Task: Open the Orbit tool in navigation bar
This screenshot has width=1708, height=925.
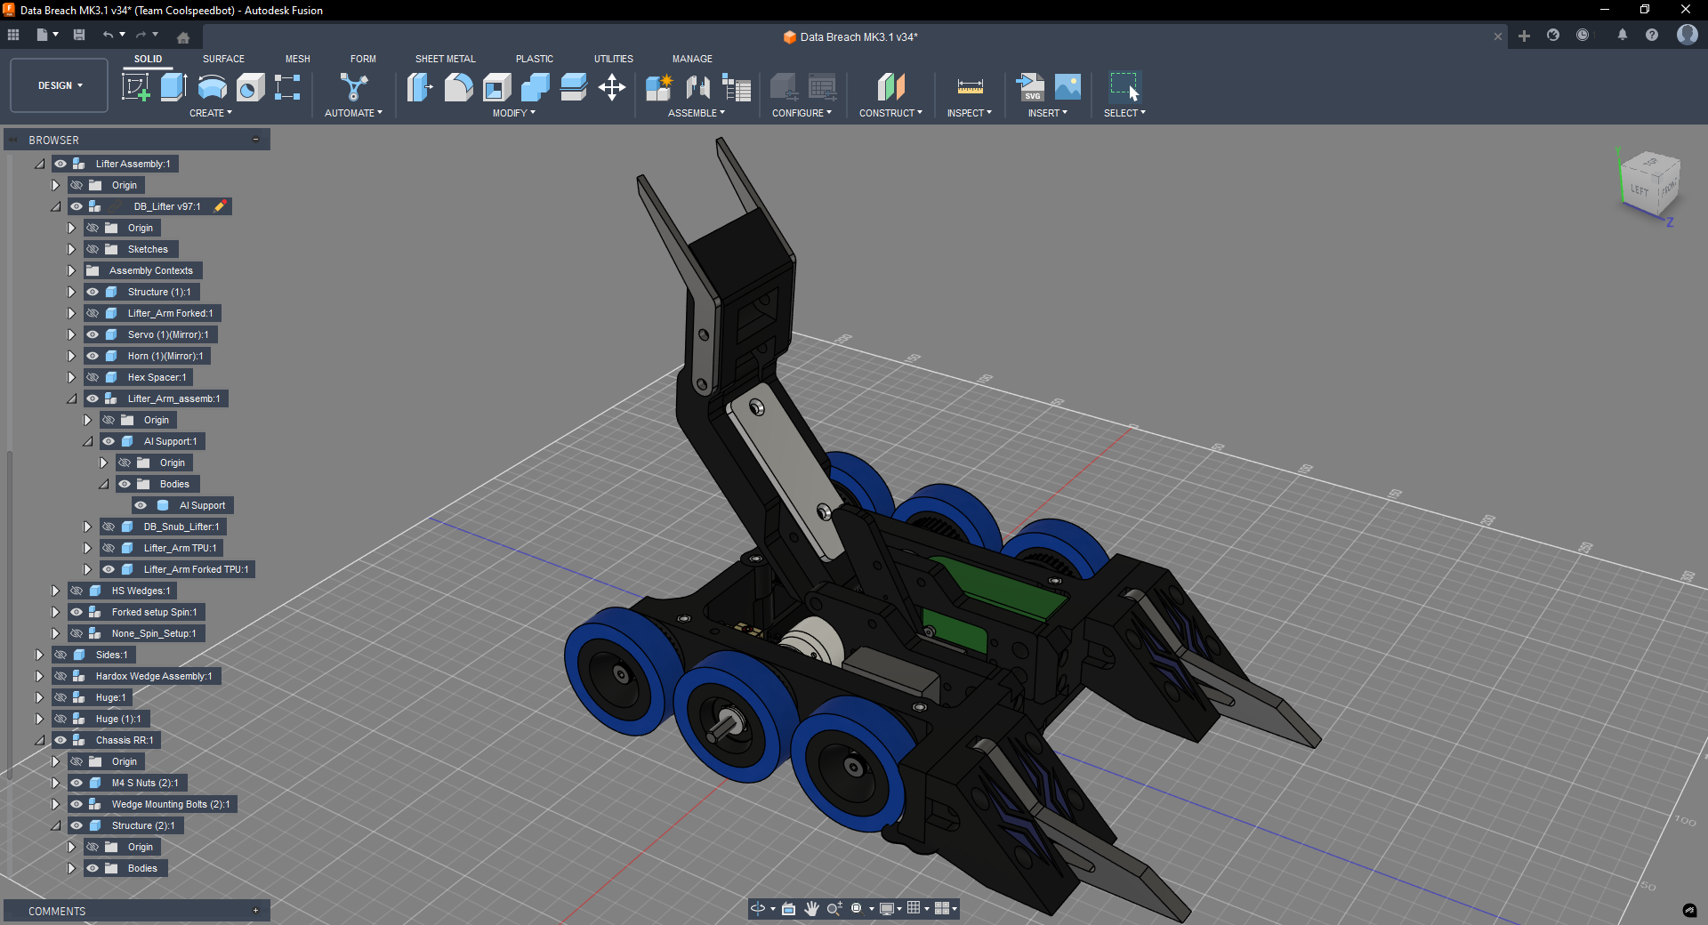Action: (758, 908)
